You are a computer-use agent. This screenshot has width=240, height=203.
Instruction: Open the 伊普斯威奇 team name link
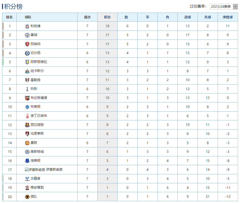tap(54, 170)
